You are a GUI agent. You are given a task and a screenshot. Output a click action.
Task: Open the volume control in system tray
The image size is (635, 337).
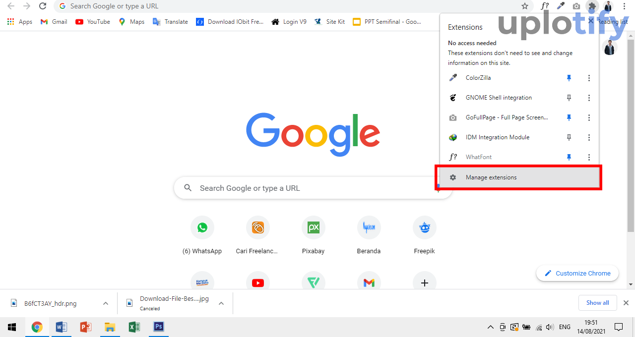coord(550,327)
